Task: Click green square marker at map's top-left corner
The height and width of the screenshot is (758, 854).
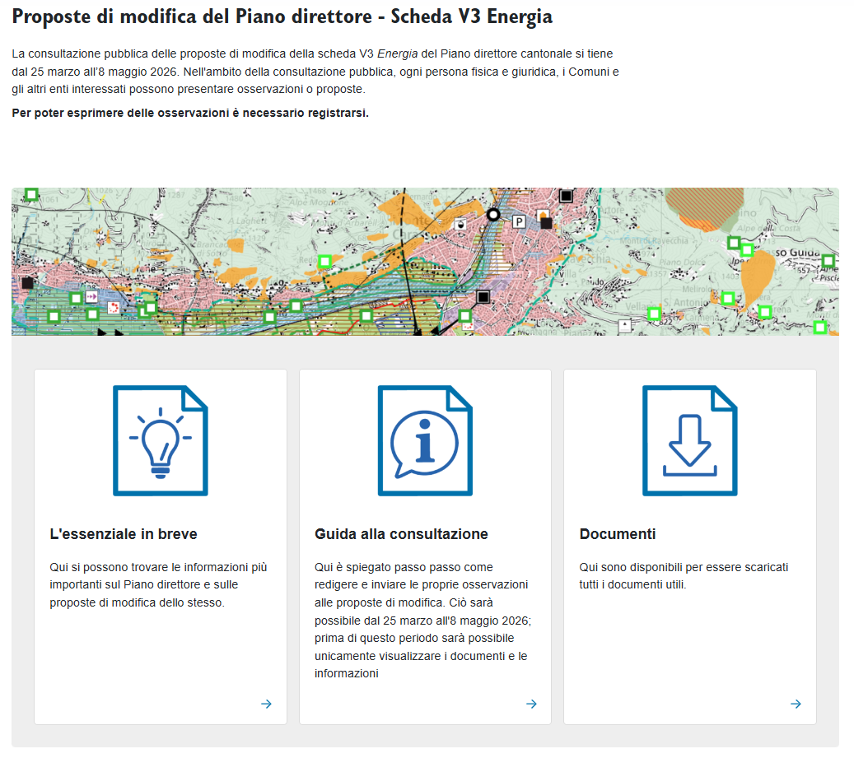Action: [x=31, y=194]
